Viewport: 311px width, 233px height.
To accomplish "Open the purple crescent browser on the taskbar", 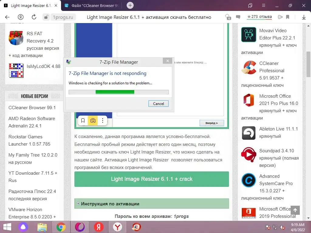I will click(x=80, y=227).
